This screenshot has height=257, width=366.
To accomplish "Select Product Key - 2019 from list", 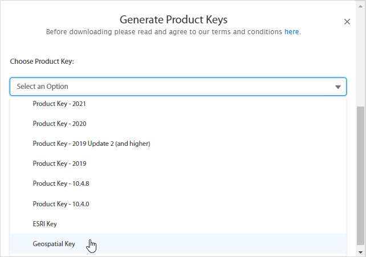I will pos(59,164).
